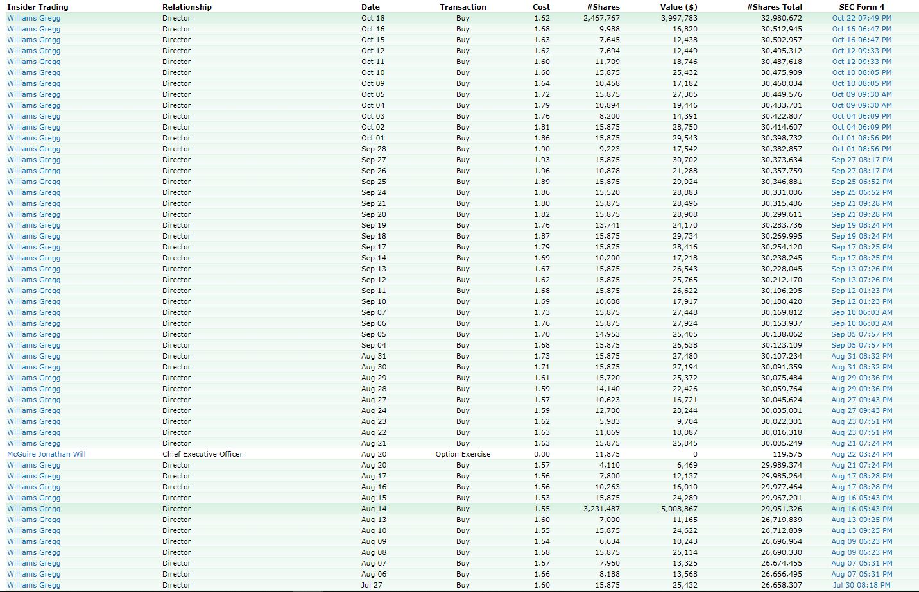Select the cost cell 1.90
The width and height of the screenshot is (919, 592).
click(x=542, y=149)
